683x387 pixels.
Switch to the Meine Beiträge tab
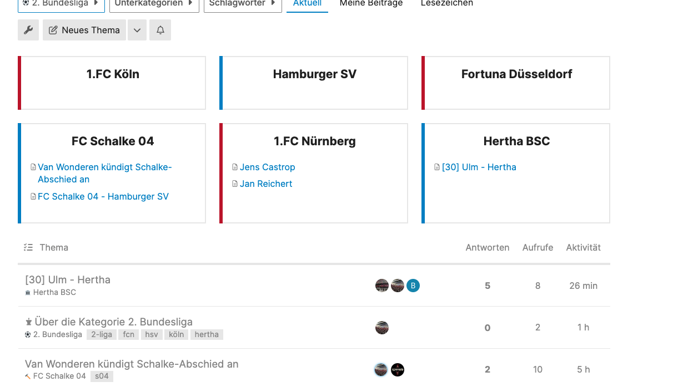tap(371, 3)
